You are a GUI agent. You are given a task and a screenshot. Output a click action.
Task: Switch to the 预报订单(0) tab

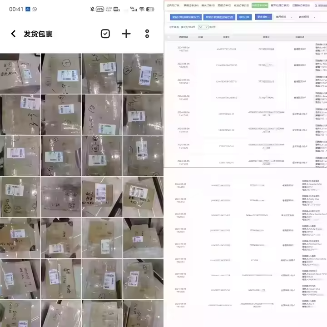[224, 5]
